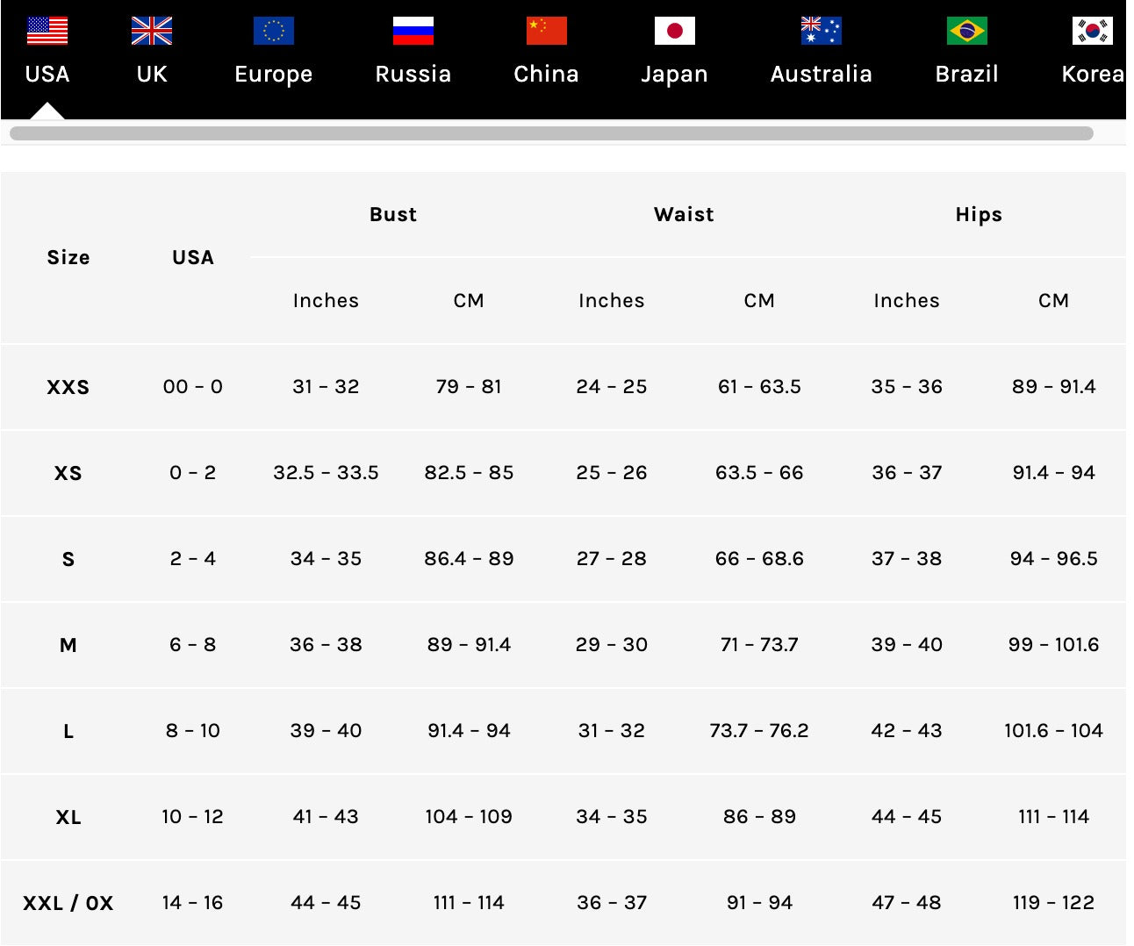The width and height of the screenshot is (1134, 946).
Task: Pick the Australia flag icon
Action: (x=822, y=31)
